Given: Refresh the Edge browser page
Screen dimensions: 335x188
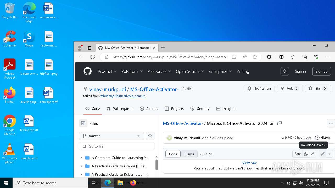Looking at the screenshot, I should [x=93, y=57].
